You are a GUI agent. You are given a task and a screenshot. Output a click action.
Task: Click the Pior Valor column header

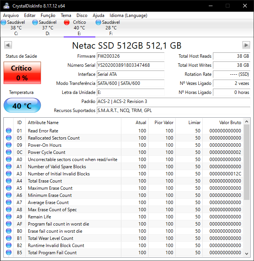pyautogui.click(x=162, y=123)
